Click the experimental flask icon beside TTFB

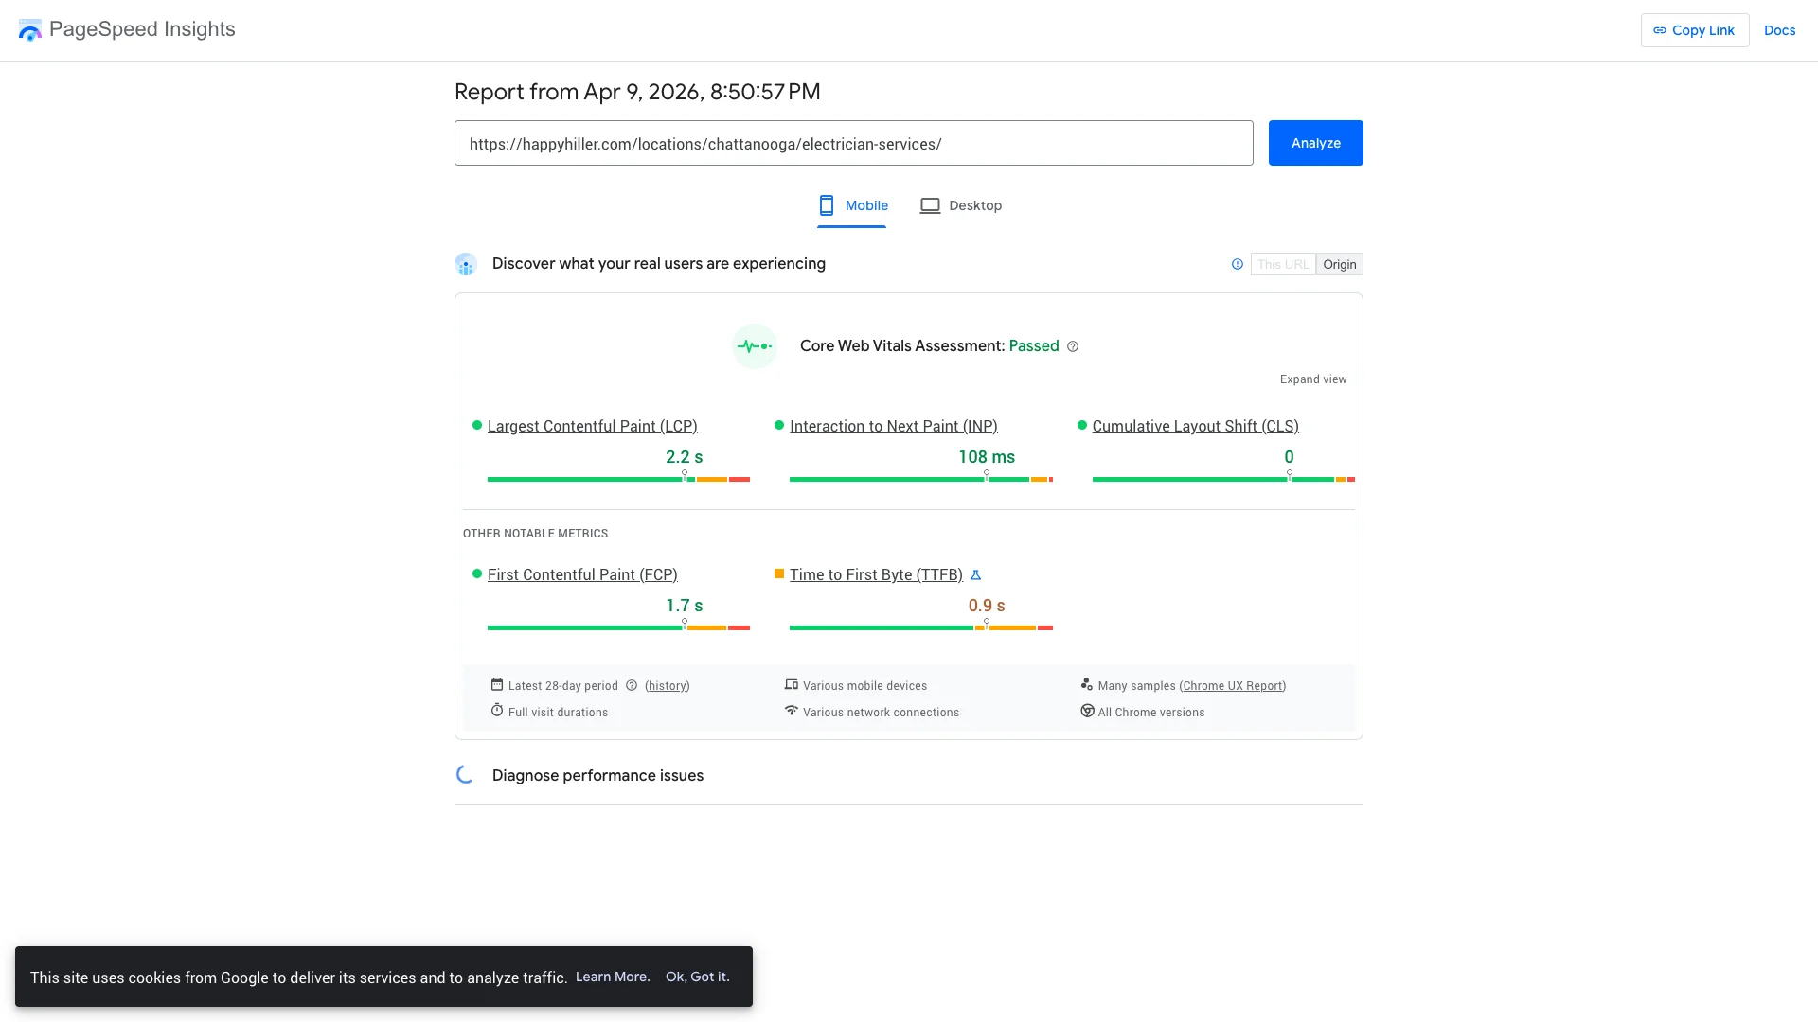tap(976, 574)
